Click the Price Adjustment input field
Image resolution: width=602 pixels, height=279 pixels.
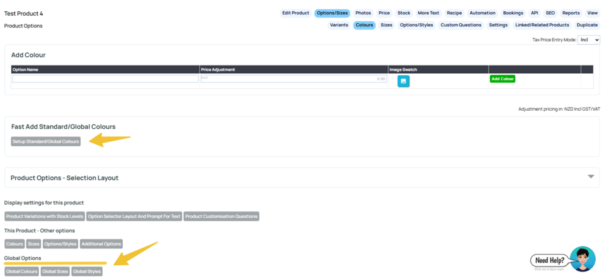[x=293, y=79]
